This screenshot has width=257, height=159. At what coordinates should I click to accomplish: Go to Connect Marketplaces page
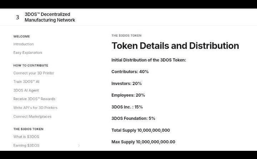click(x=32, y=117)
